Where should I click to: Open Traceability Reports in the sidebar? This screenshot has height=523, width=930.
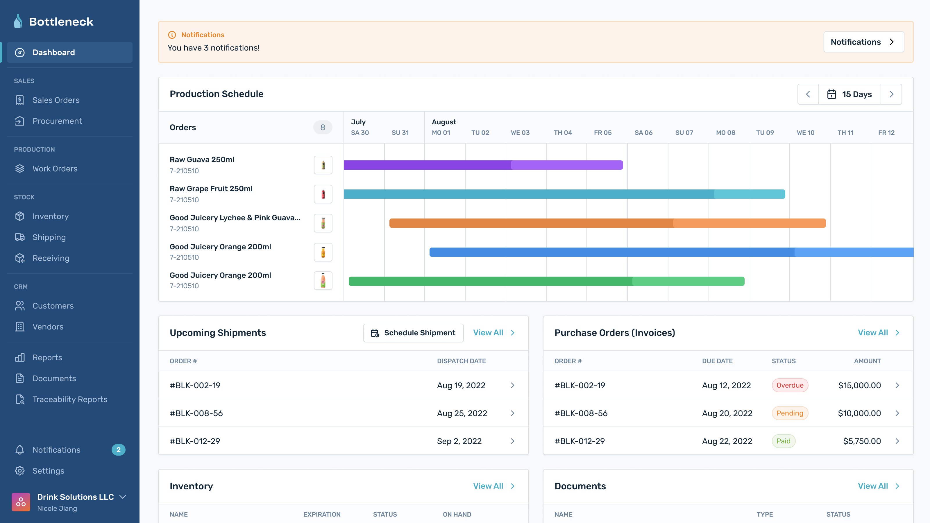pos(70,399)
